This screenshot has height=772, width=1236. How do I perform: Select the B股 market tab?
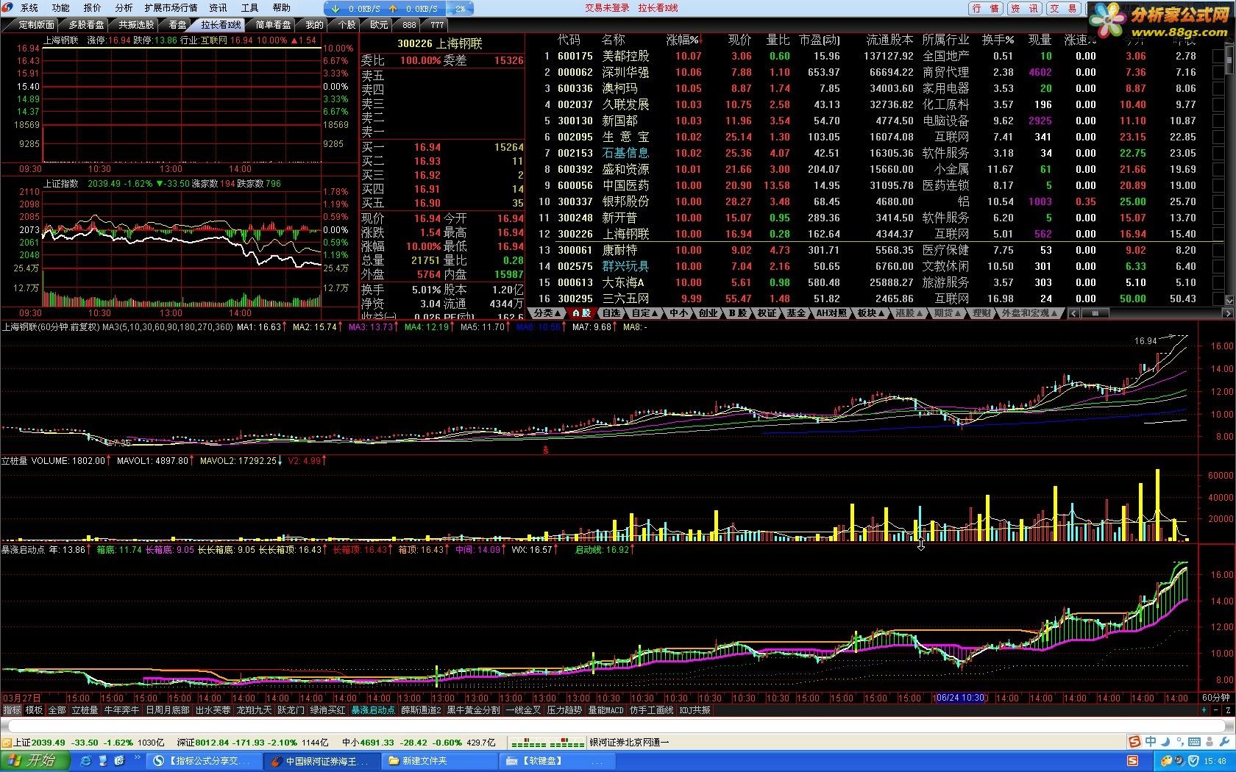[737, 313]
